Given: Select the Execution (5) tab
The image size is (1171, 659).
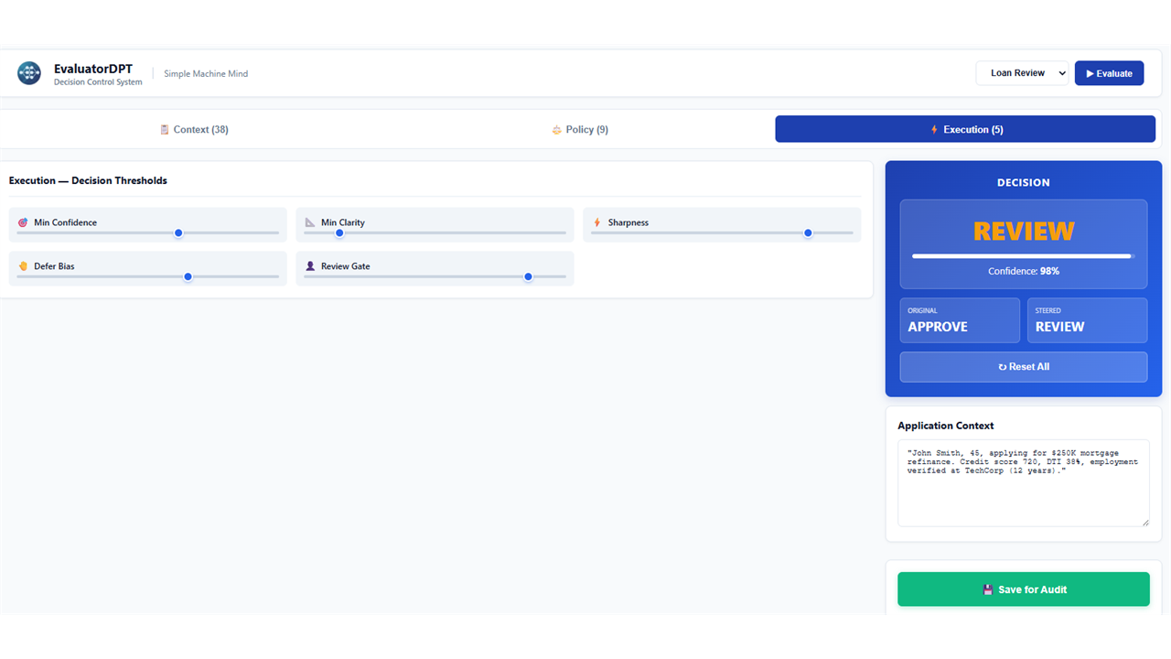Looking at the screenshot, I should [965, 129].
